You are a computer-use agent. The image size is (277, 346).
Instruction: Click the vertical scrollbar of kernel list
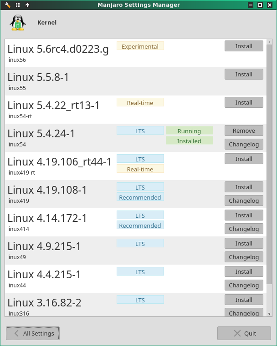coord(269,165)
